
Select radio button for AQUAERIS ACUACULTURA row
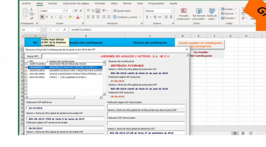click(x=27, y=70)
